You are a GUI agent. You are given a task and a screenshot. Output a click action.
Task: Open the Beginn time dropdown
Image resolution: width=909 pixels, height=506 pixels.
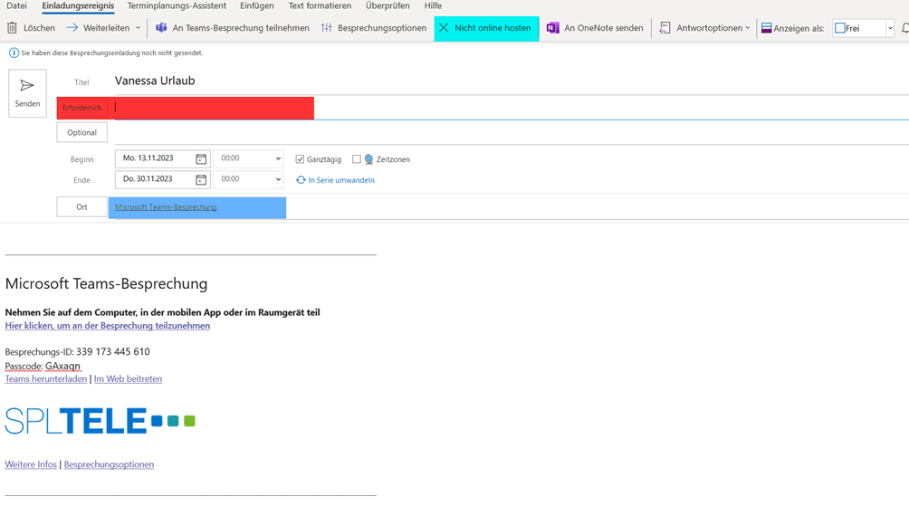point(278,158)
